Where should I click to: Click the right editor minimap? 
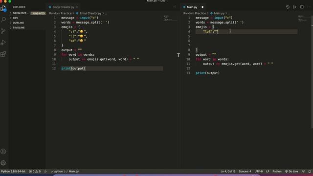click(x=304, y=18)
